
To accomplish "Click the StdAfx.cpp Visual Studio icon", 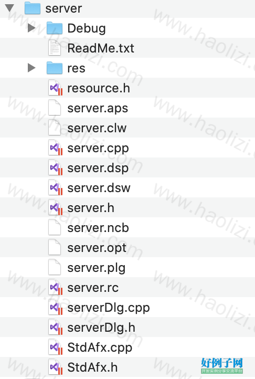I will click(x=55, y=348).
